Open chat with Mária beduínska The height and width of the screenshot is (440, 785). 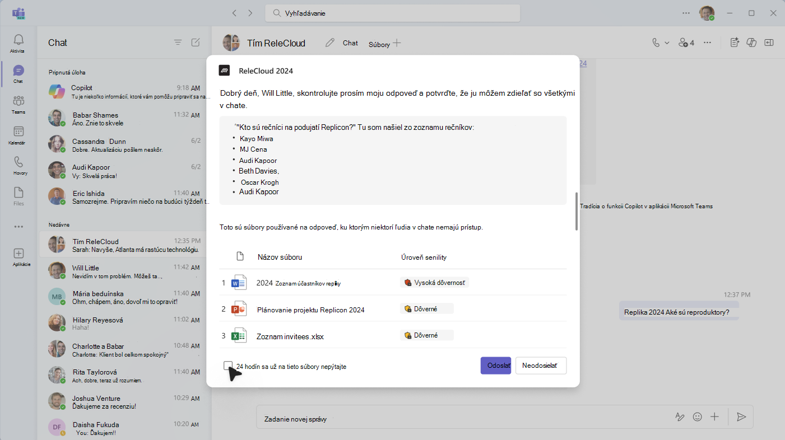(x=124, y=298)
